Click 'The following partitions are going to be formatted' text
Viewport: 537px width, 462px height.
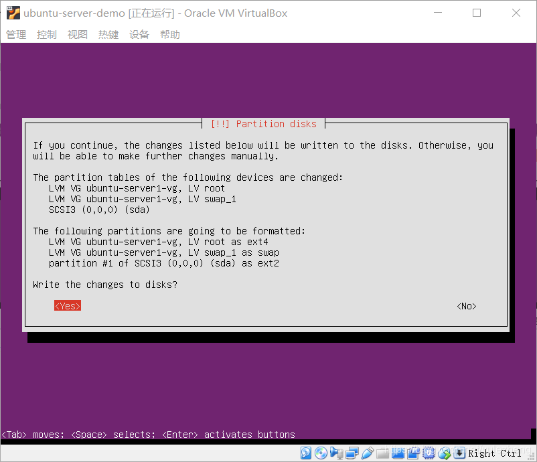[x=169, y=231]
